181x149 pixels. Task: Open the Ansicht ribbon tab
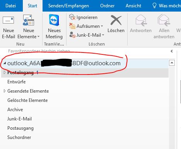133,6
